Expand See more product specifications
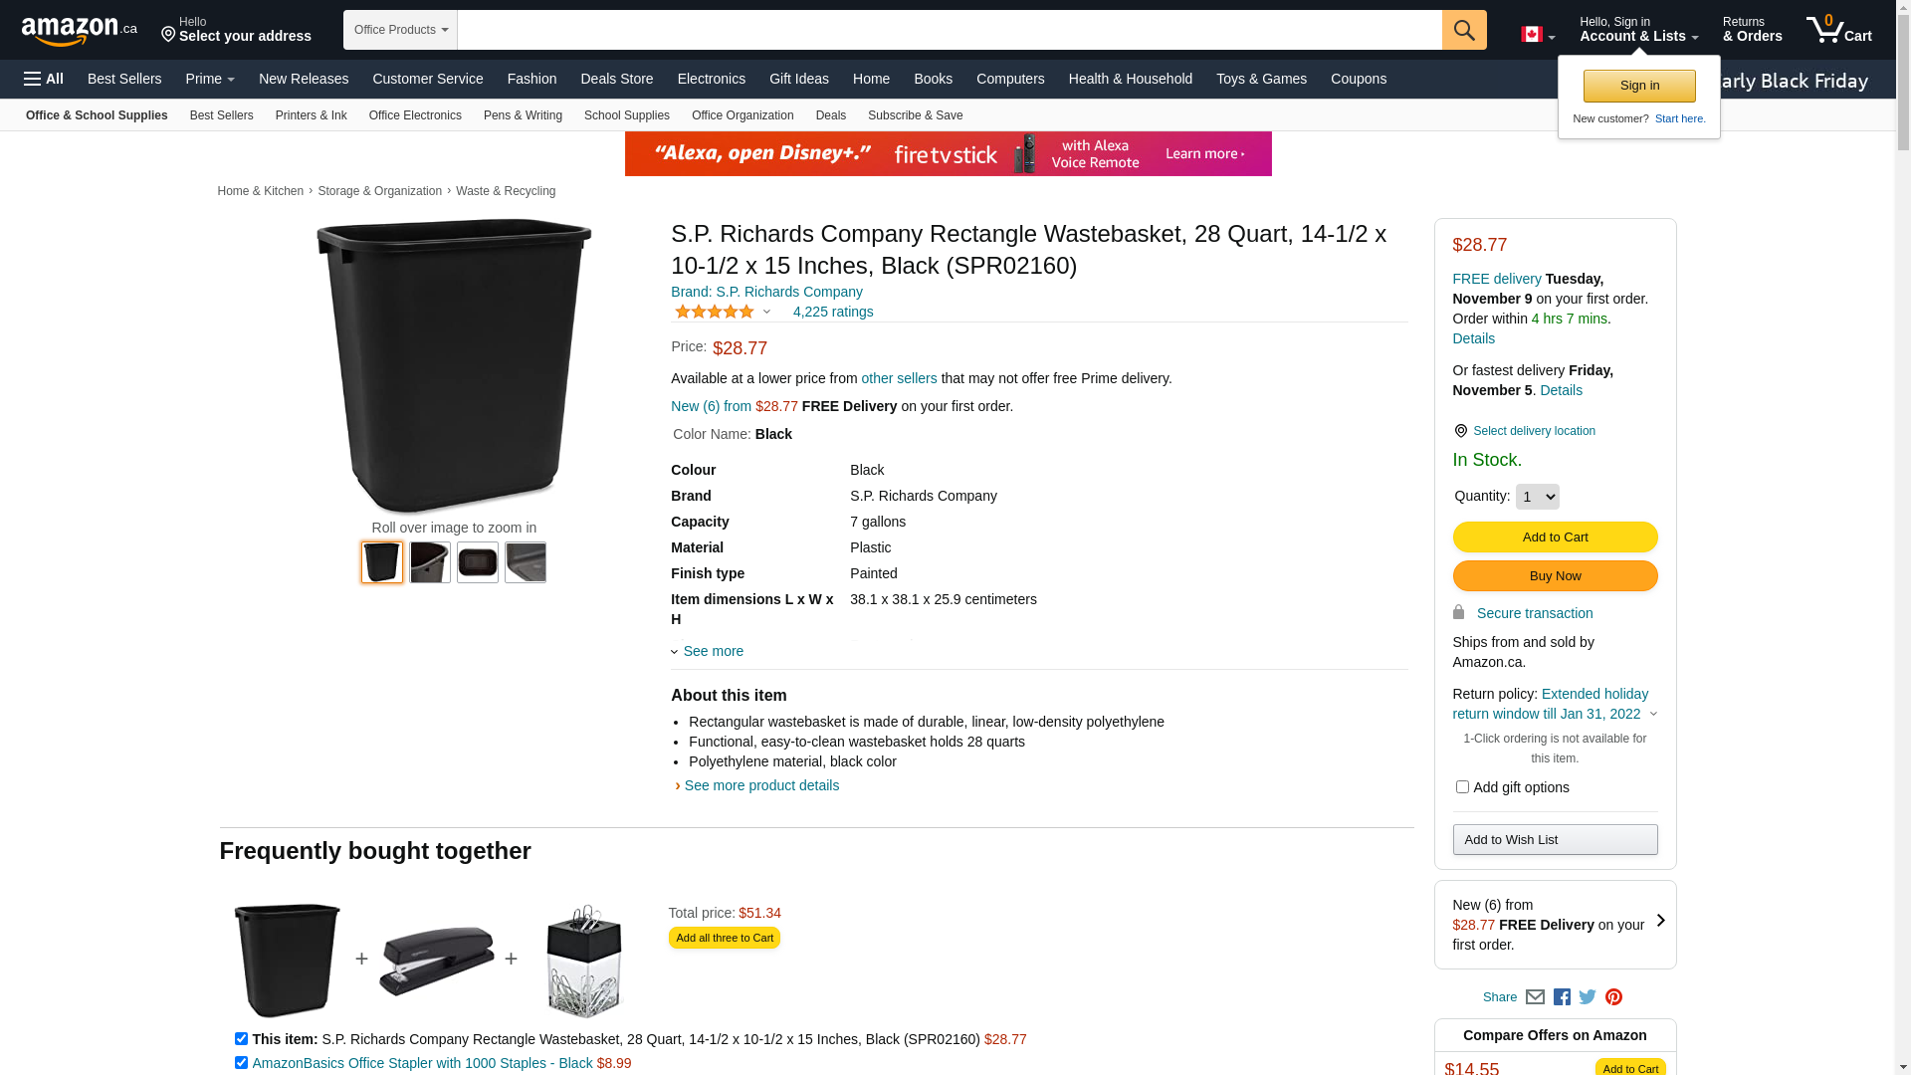Viewport: 1911px width, 1075px height. point(712,651)
